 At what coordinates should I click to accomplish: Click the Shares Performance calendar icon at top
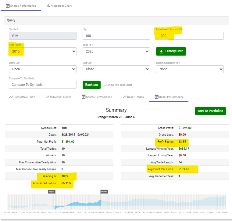[8, 6]
